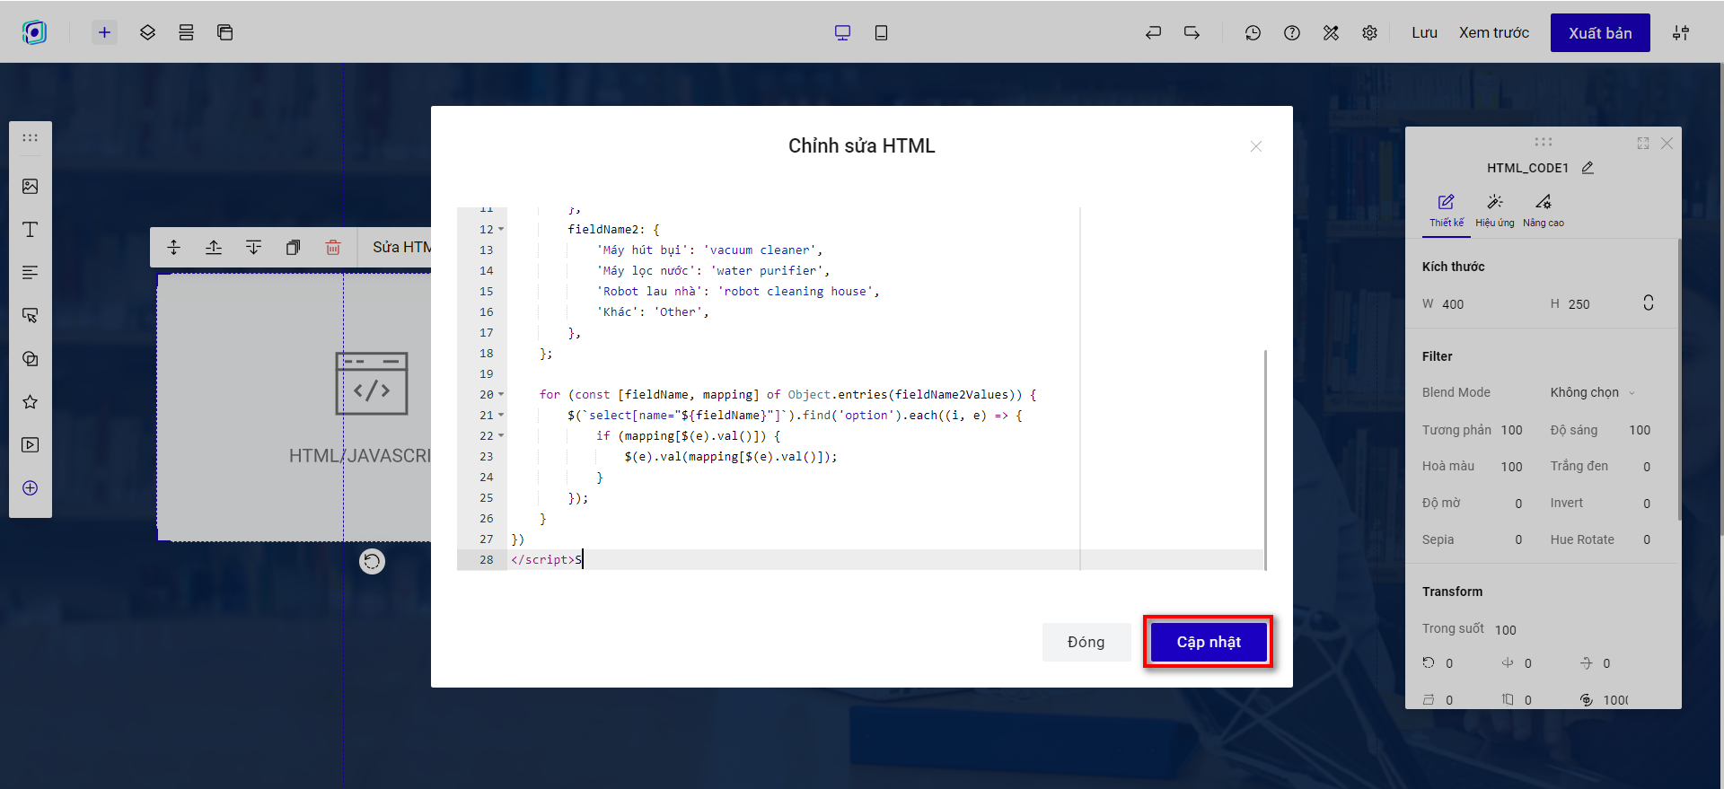The image size is (1724, 789).
Task: Switch to desktop view icon
Action: coord(842,33)
